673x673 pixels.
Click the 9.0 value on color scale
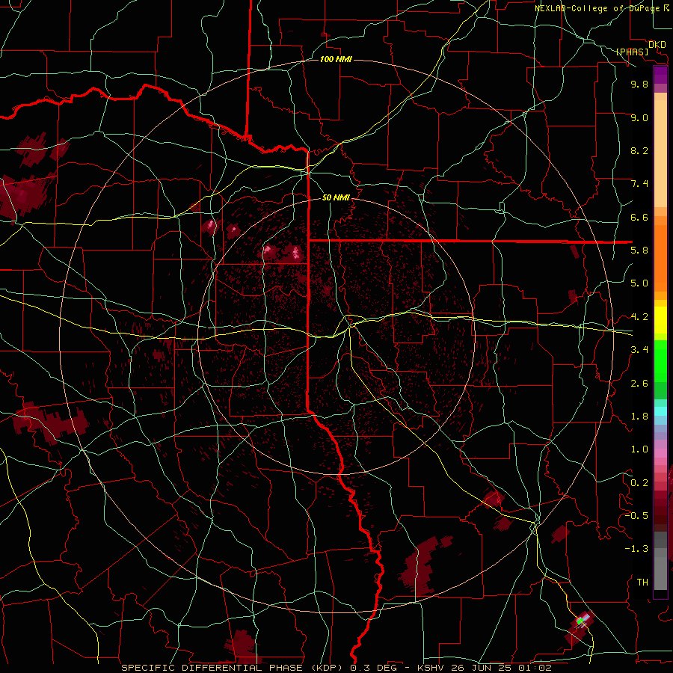click(x=639, y=117)
